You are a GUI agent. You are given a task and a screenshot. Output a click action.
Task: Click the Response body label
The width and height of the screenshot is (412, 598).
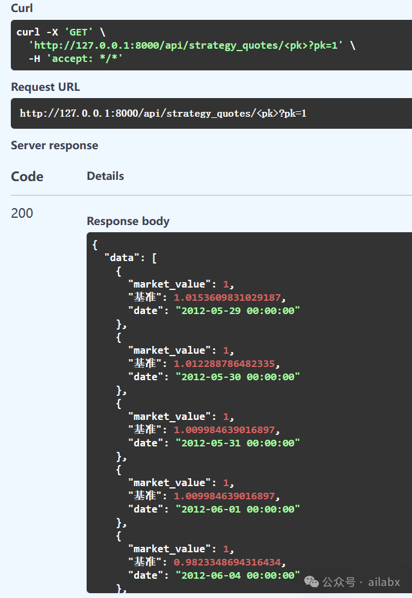[x=128, y=221]
